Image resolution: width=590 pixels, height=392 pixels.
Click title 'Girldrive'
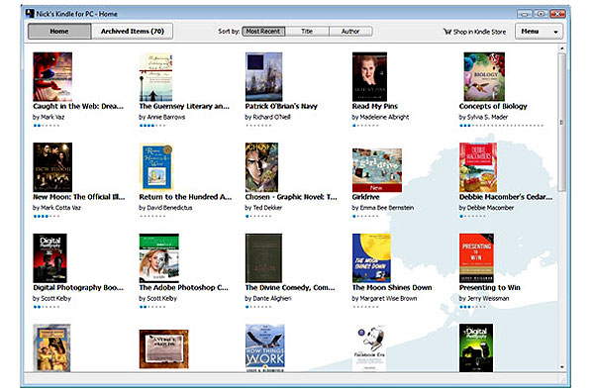(x=365, y=197)
